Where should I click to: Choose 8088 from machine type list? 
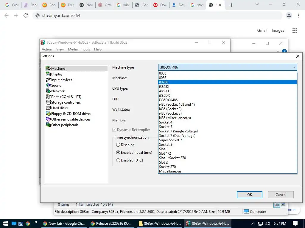click(x=228, y=73)
